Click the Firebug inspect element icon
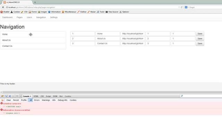Viewport: 222px width, 125px height. click(x=6, y=96)
